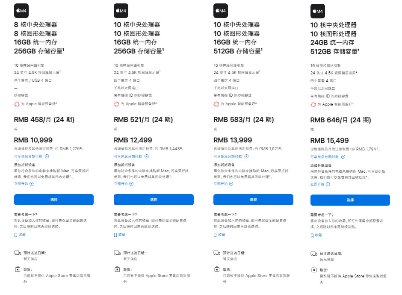Click the pickup bag icon under RMB 12,499 model
The height and width of the screenshot is (295, 402).
(117, 270)
